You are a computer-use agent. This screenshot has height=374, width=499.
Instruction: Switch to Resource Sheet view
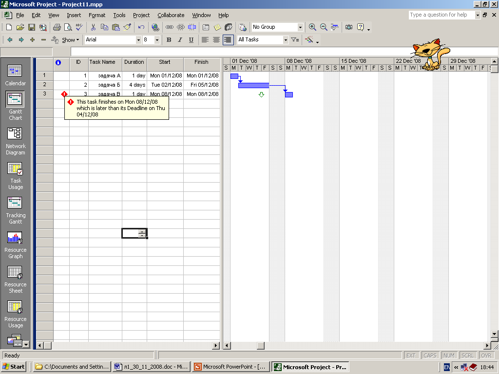(x=15, y=280)
